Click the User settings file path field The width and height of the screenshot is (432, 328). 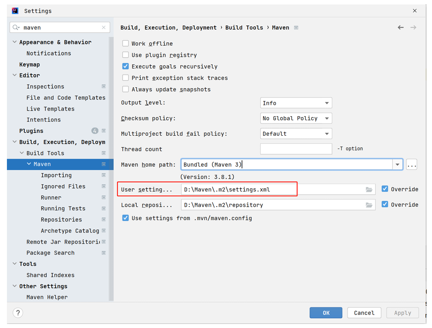click(278, 189)
